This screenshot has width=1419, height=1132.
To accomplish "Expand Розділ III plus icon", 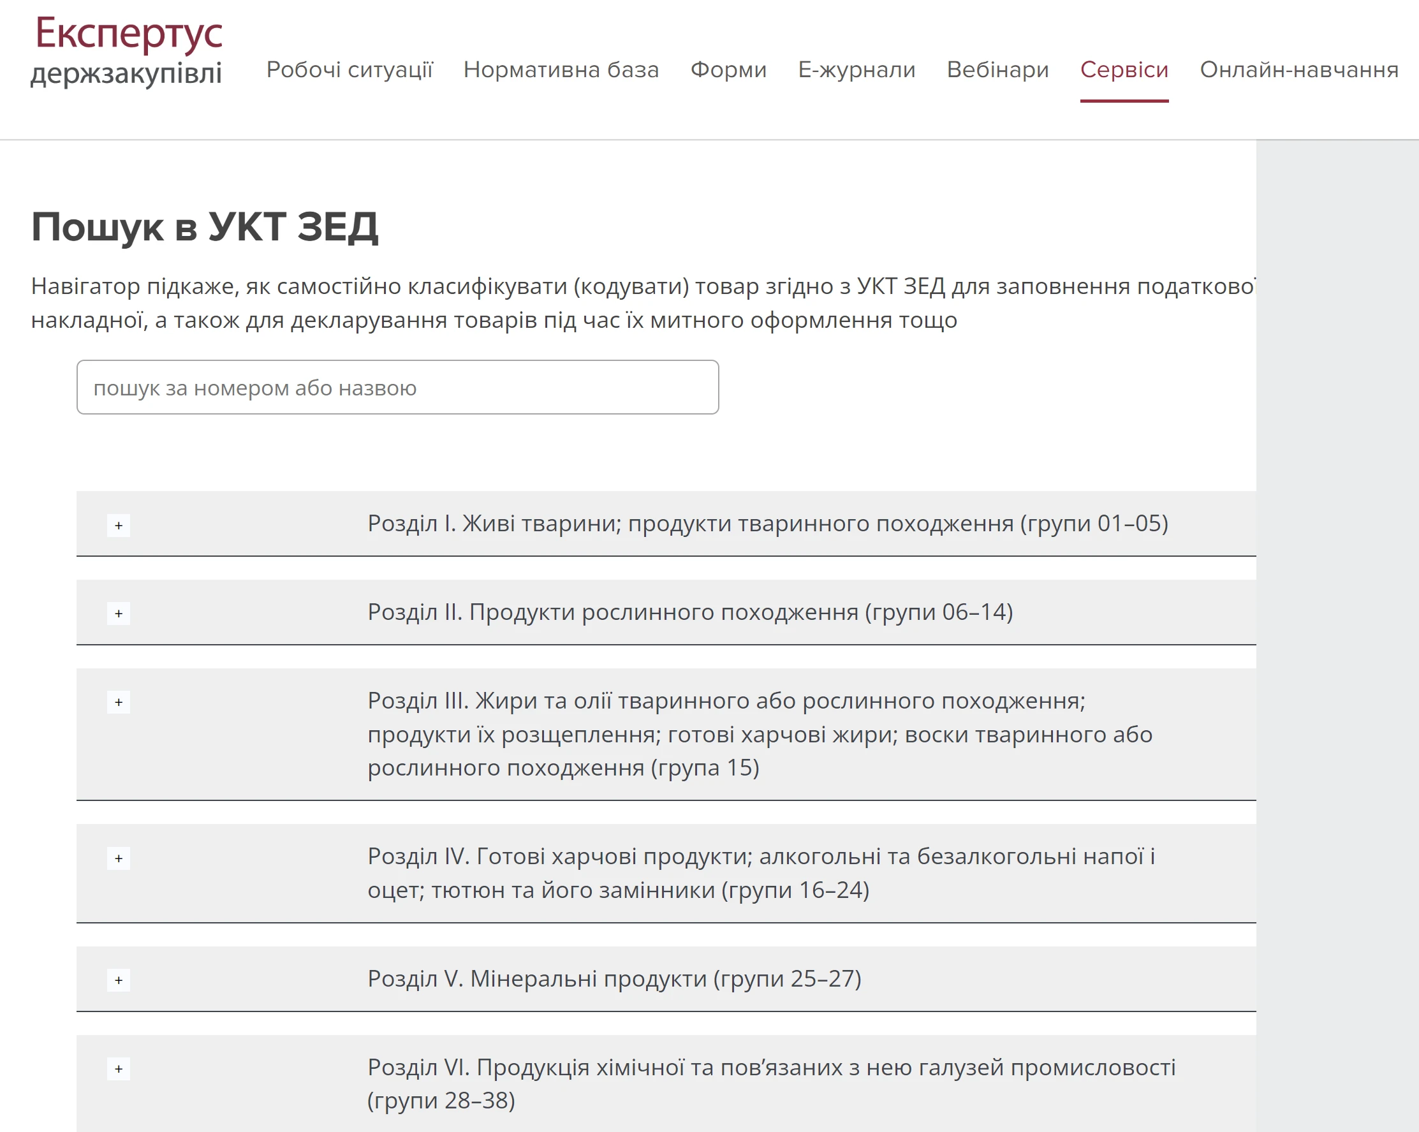I will point(119,702).
